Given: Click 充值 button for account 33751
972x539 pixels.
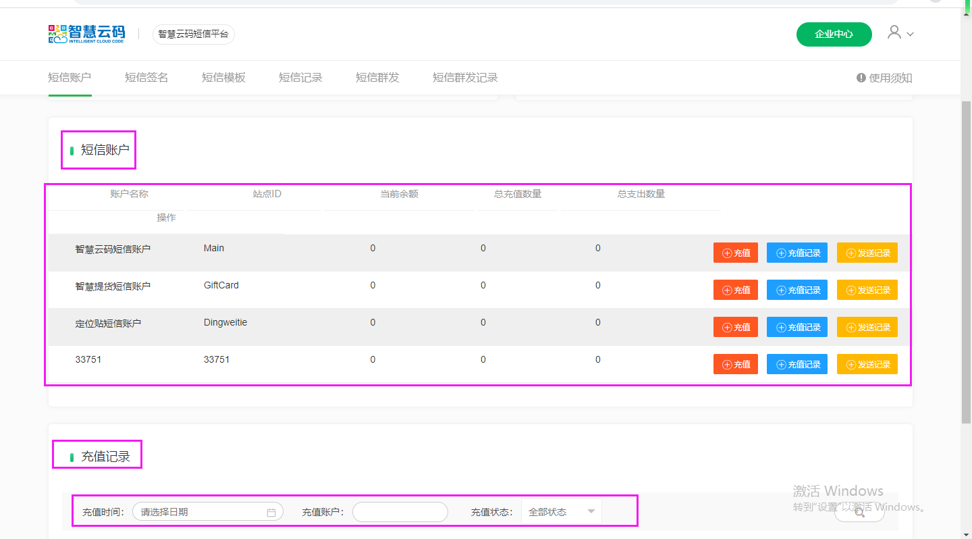Looking at the screenshot, I should click(736, 364).
